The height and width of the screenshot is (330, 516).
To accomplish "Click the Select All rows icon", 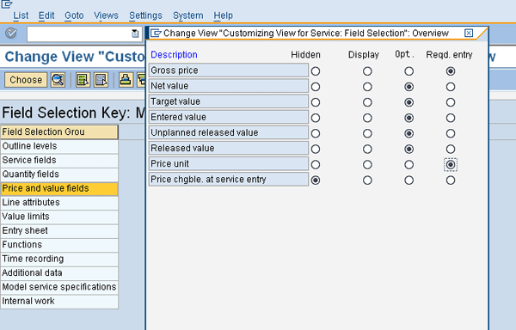I will click(83, 80).
